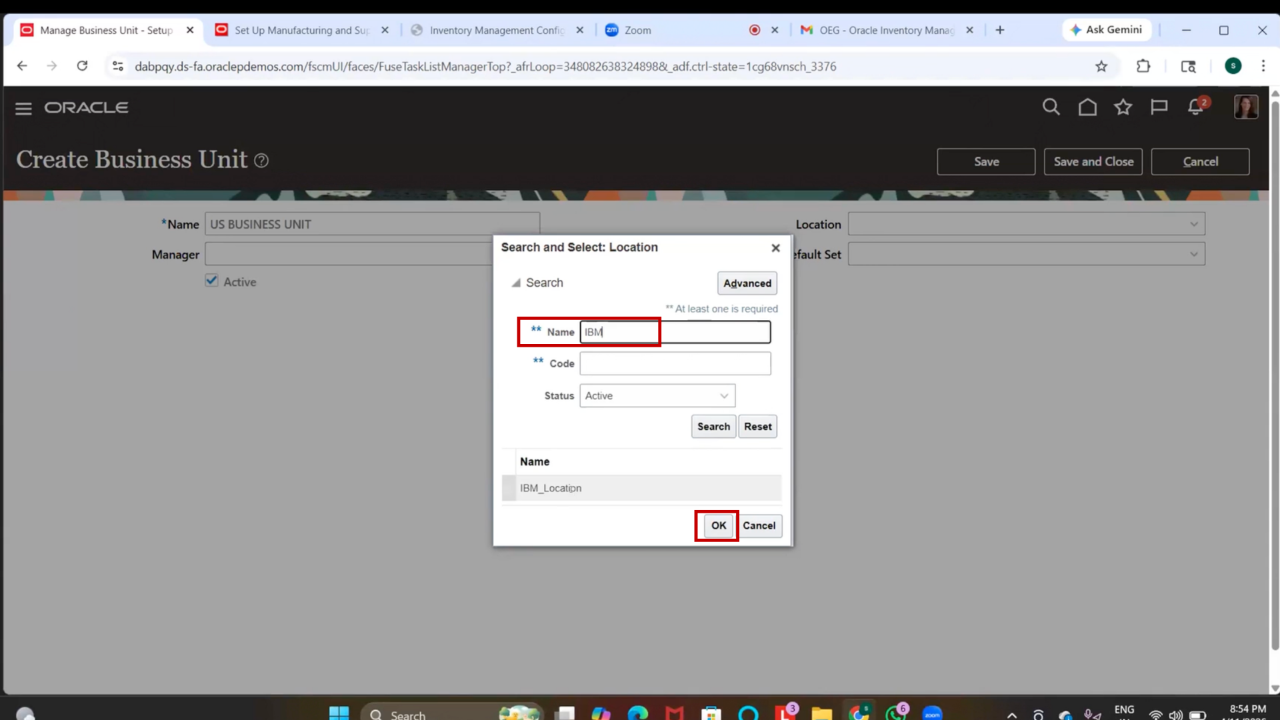Close the Search and Select Location dialog
1280x720 pixels.
[x=775, y=248]
